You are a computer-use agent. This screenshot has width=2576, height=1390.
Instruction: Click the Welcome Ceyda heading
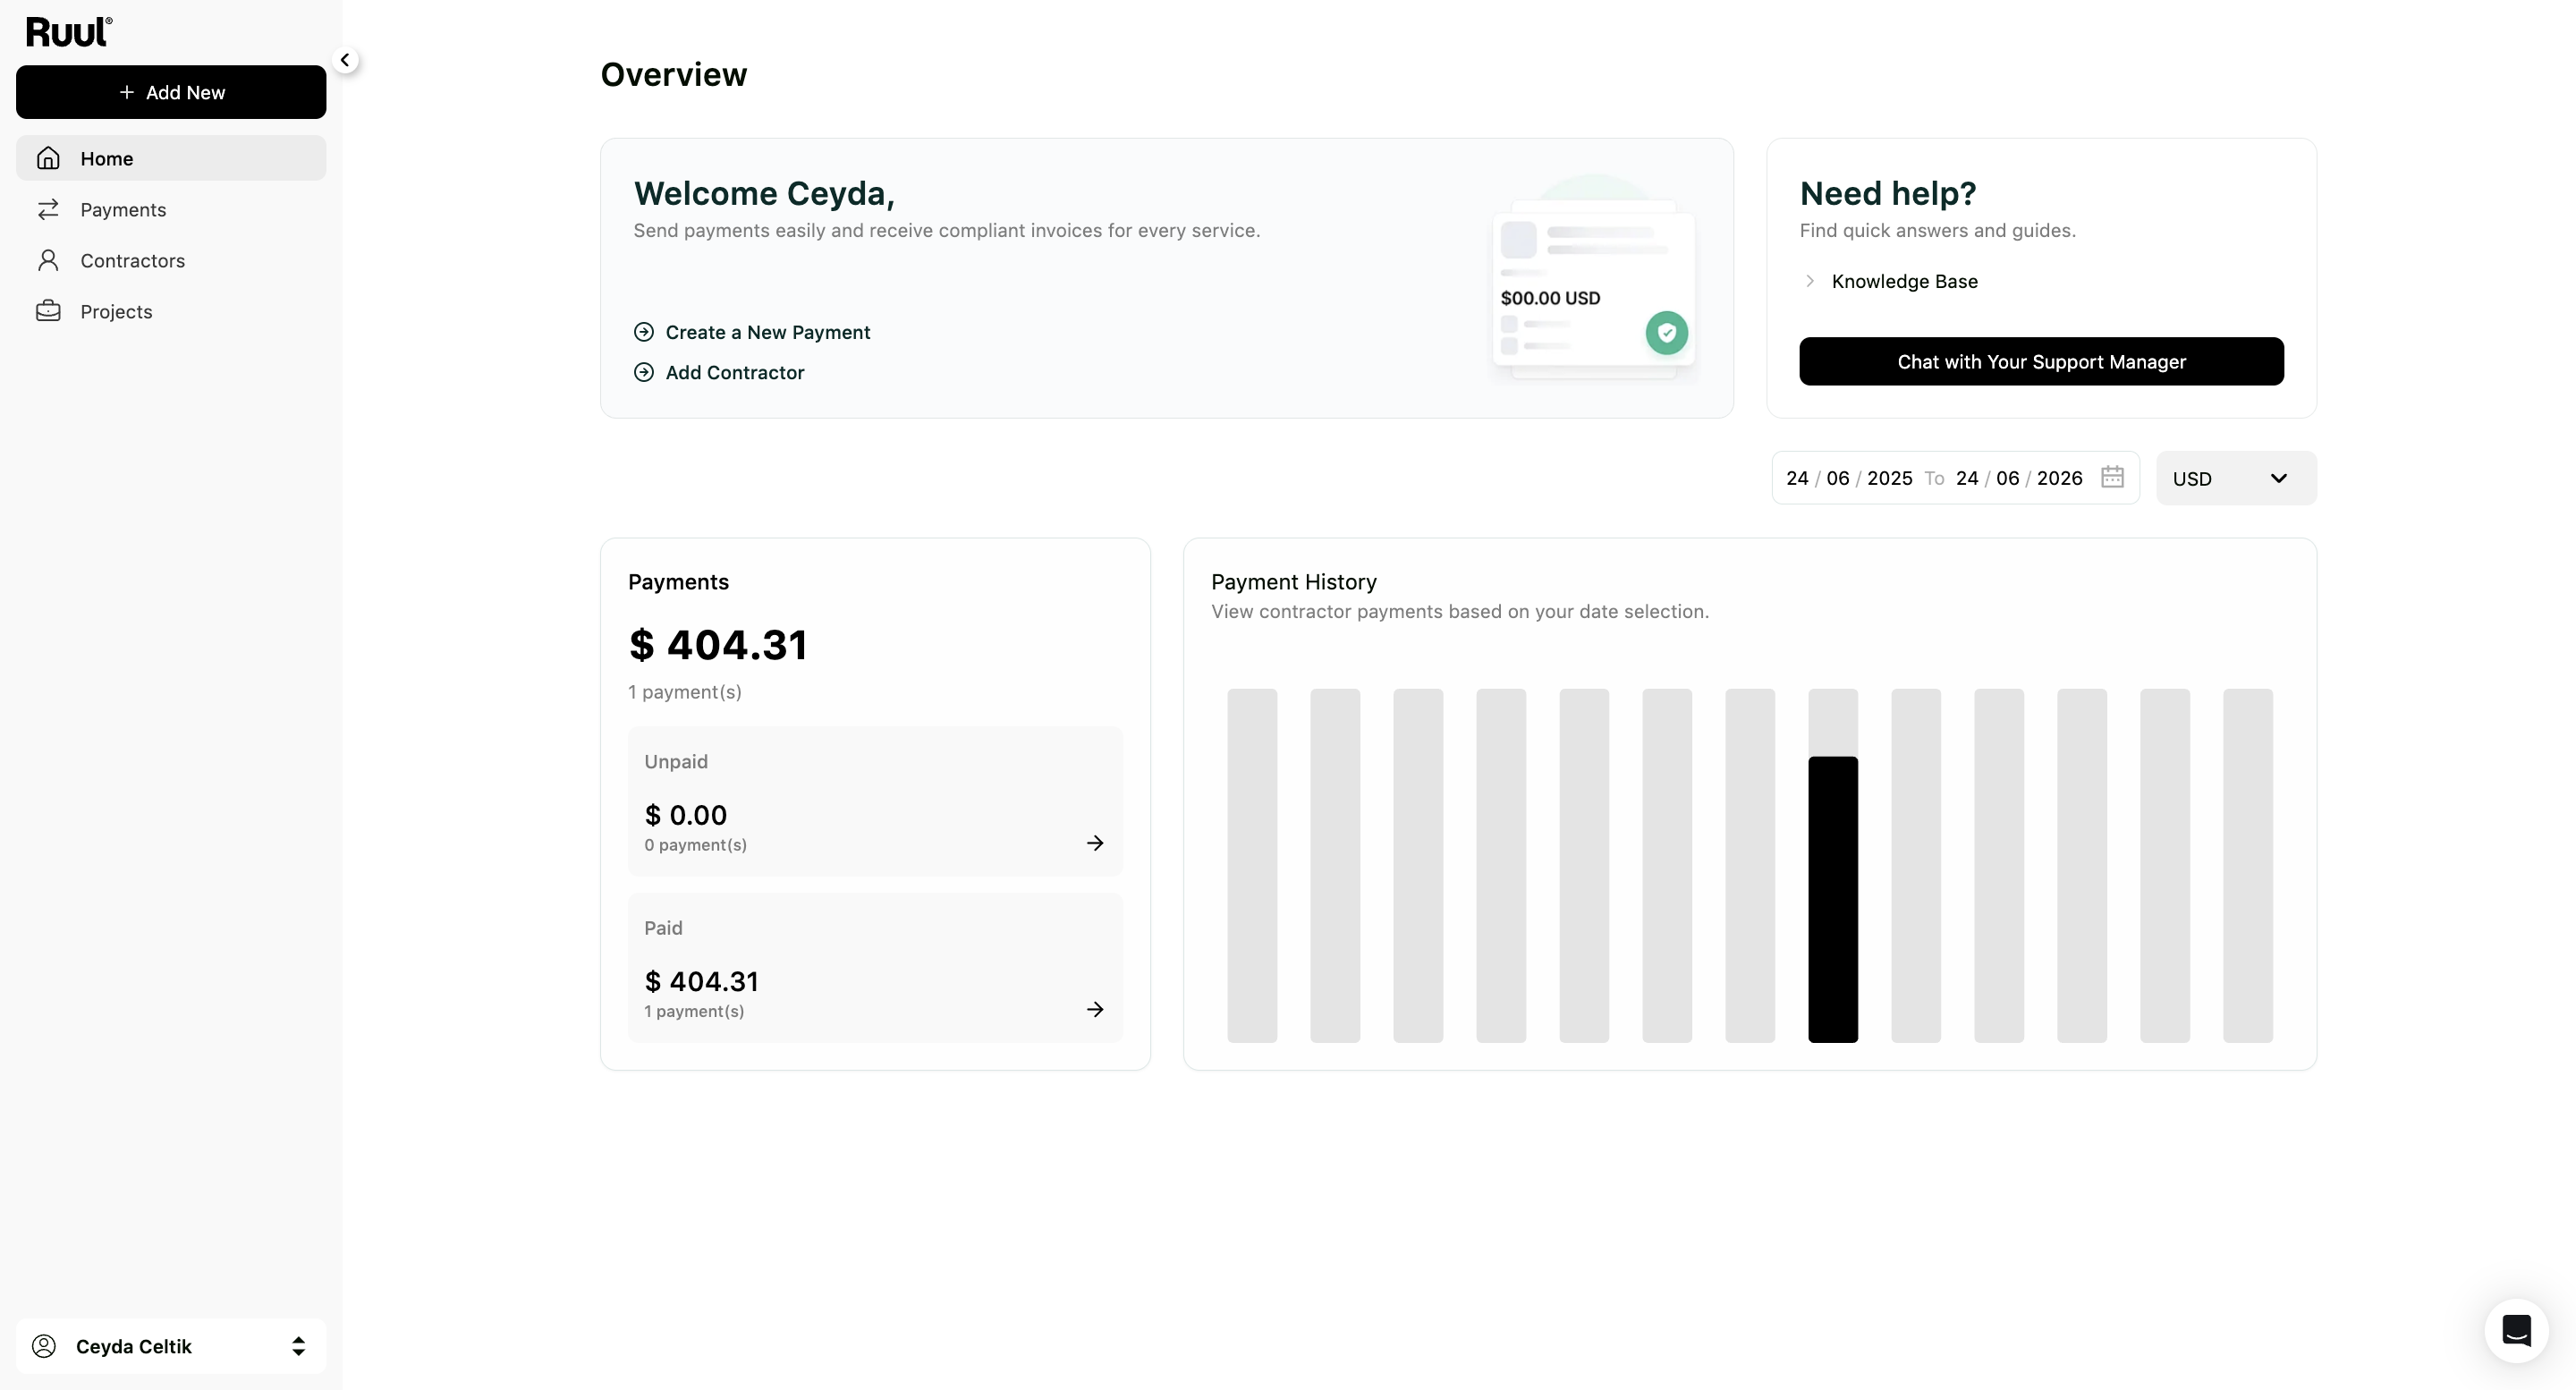click(x=764, y=193)
